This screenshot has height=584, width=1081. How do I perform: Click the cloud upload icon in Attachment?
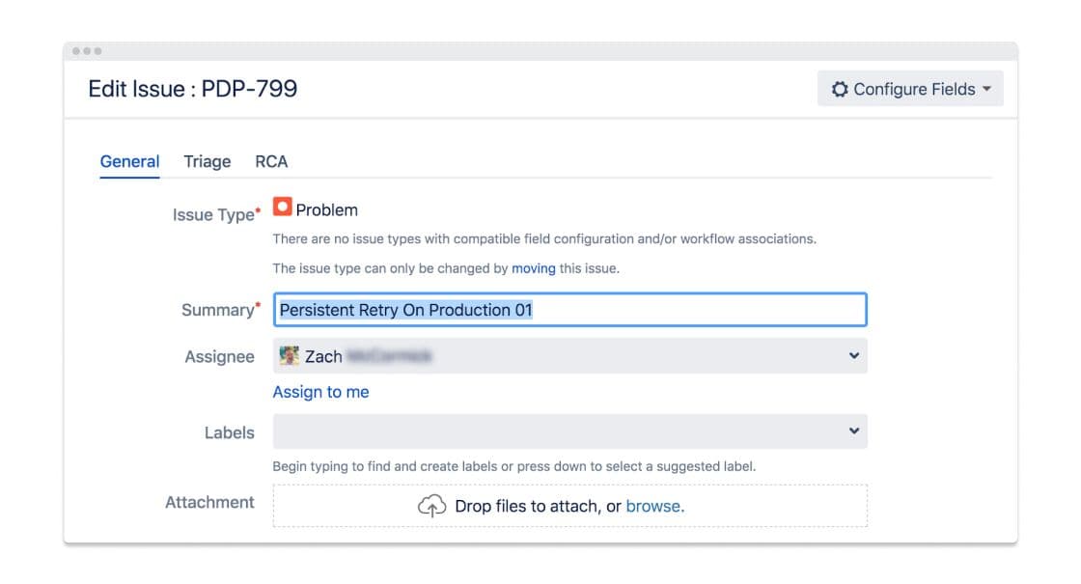431,506
